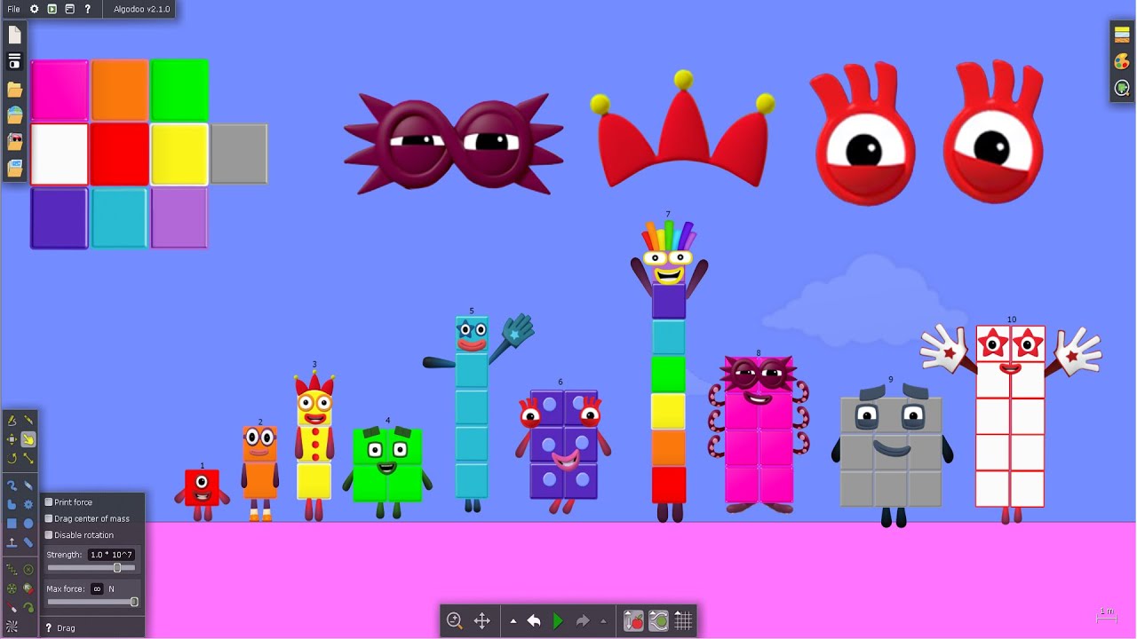Open the Material panel icon

(x=1122, y=35)
